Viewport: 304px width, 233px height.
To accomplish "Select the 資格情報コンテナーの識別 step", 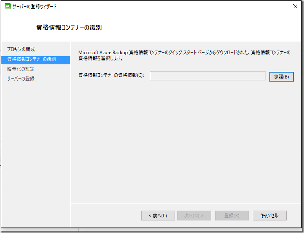I will pyautogui.click(x=35, y=59).
